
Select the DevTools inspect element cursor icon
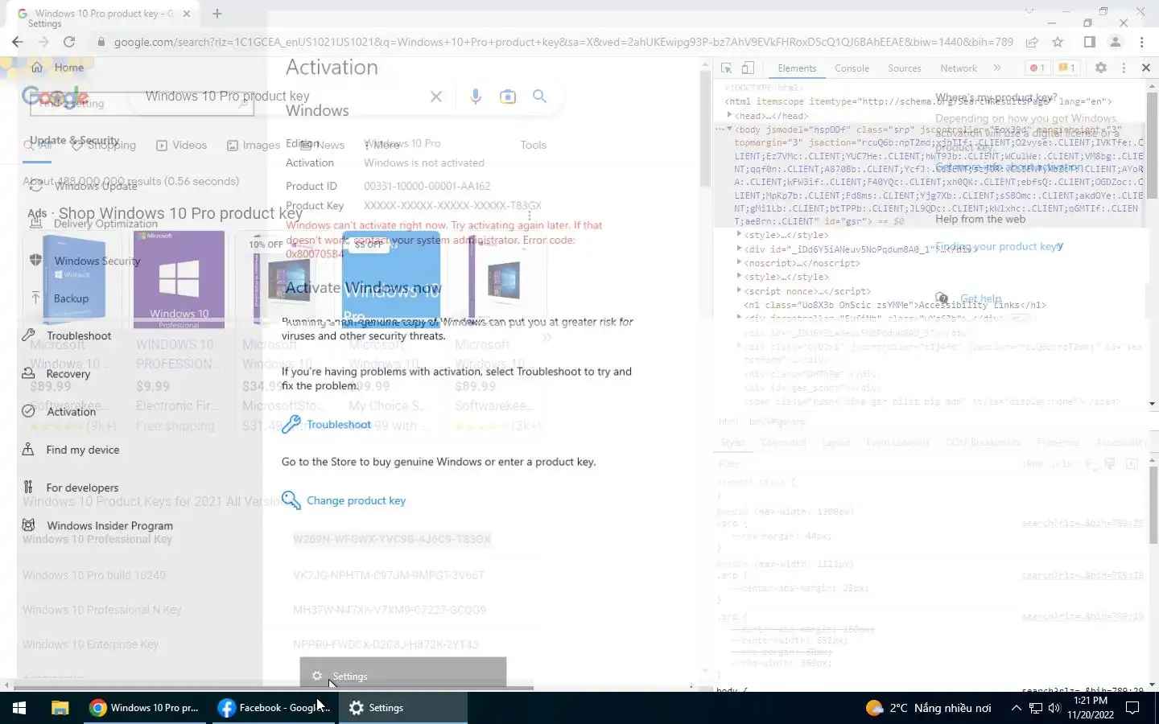[x=726, y=68]
